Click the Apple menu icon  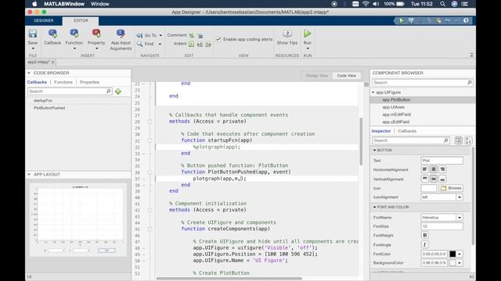34,4
